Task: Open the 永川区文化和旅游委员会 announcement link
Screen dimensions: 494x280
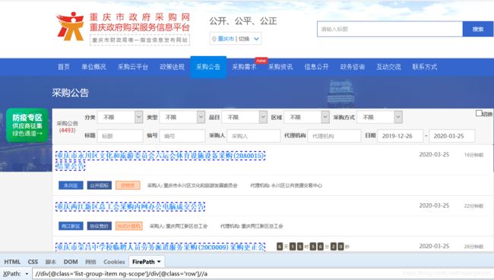Action: click(x=160, y=160)
